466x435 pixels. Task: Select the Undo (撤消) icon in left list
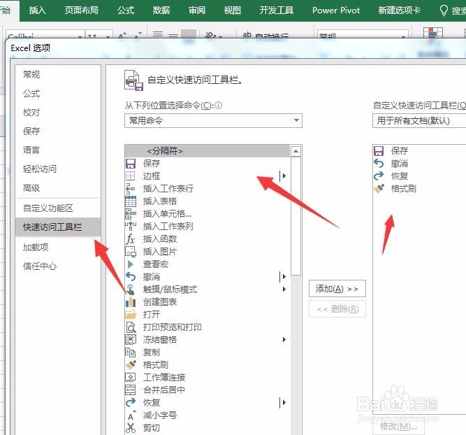coord(131,277)
